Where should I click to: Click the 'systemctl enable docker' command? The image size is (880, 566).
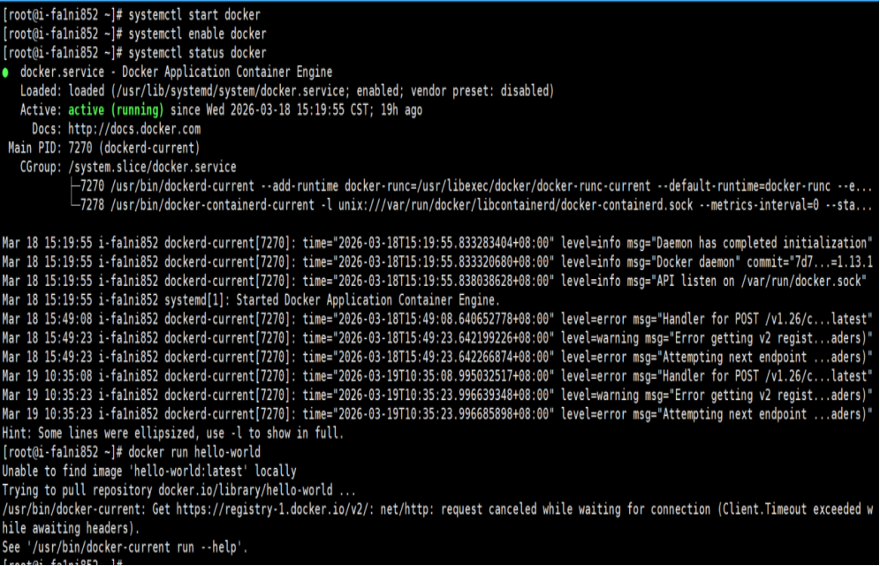197,34
